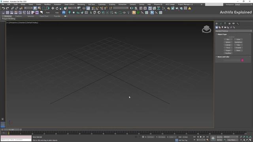Open the File menu
Viewport: 253px width, 142px height.
click(3, 4)
